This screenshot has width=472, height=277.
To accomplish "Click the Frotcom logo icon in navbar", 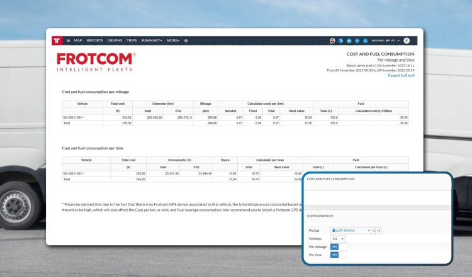I will pos(57,40).
